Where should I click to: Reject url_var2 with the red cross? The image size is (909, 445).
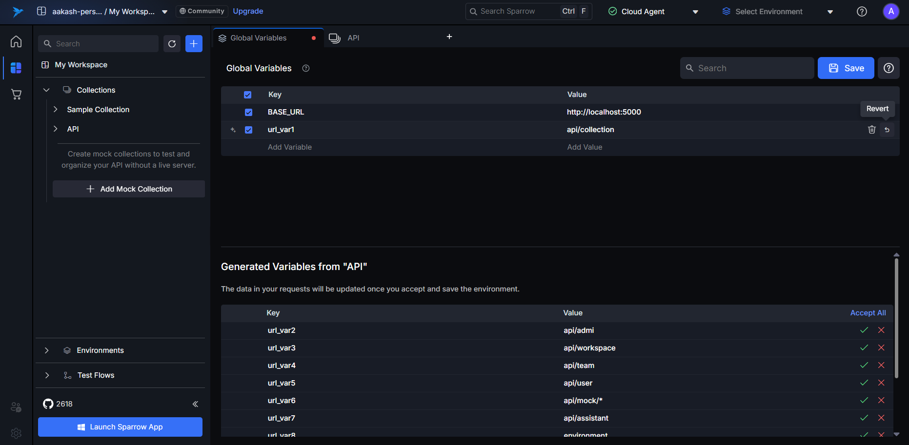click(881, 330)
